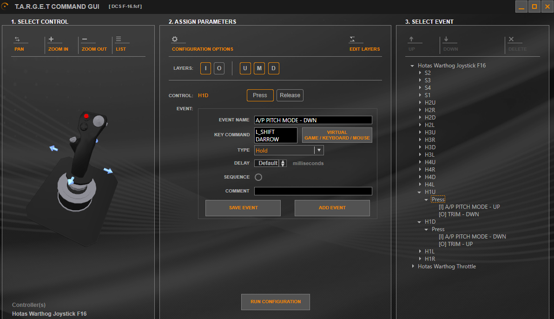The height and width of the screenshot is (319, 554).
Task: Toggle layer D button
Action: [x=273, y=68]
